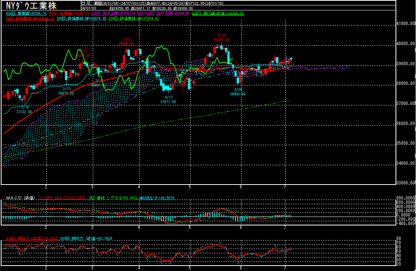Click the -400.000 MACD axis label
The width and height of the screenshot is (416, 271).
click(x=406, y=224)
